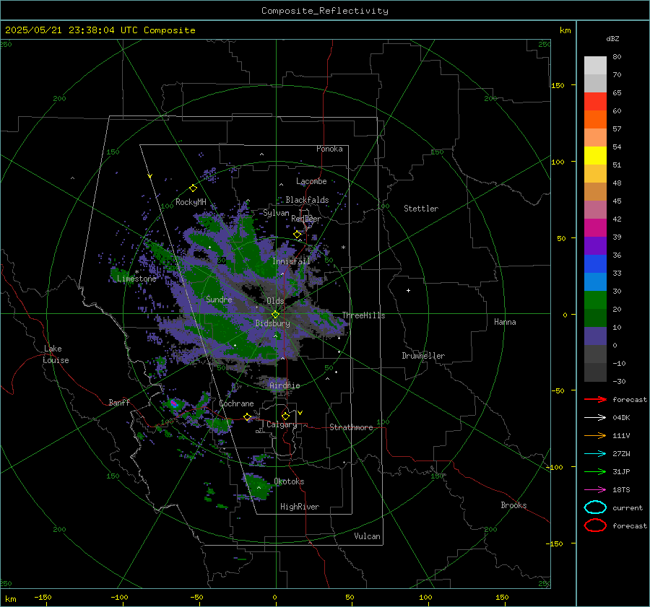Click the 'current' legend label
The image size is (650, 607).
pyautogui.click(x=628, y=507)
